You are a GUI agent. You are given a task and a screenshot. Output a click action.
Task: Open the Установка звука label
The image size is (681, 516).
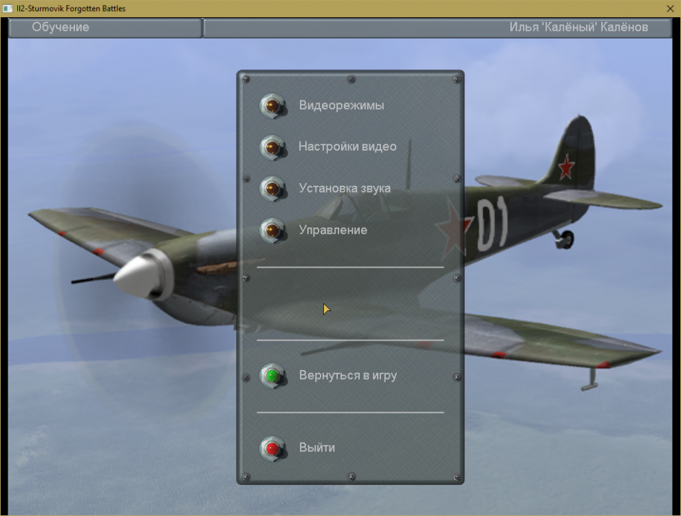pyautogui.click(x=345, y=188)
